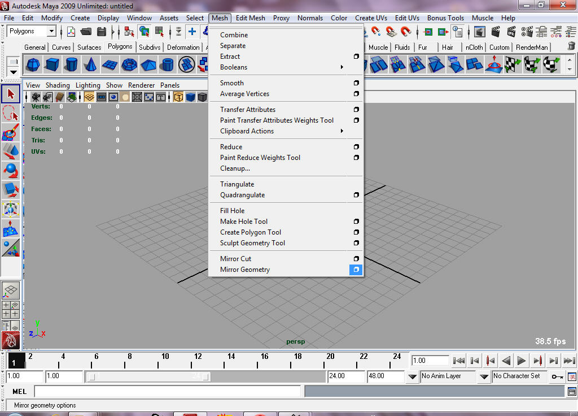Create a polygon plane from the shelf

110,64
